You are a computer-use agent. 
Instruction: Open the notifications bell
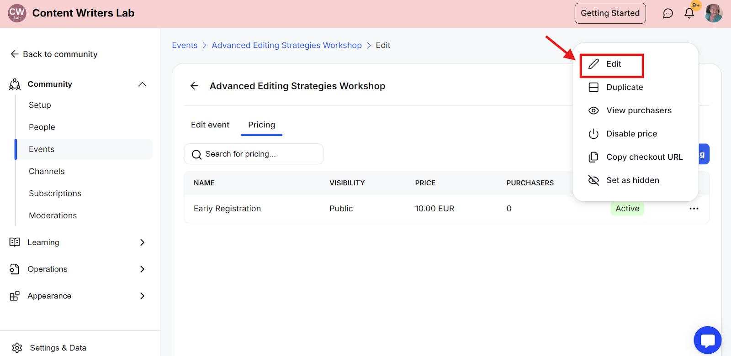click(689, 13)
